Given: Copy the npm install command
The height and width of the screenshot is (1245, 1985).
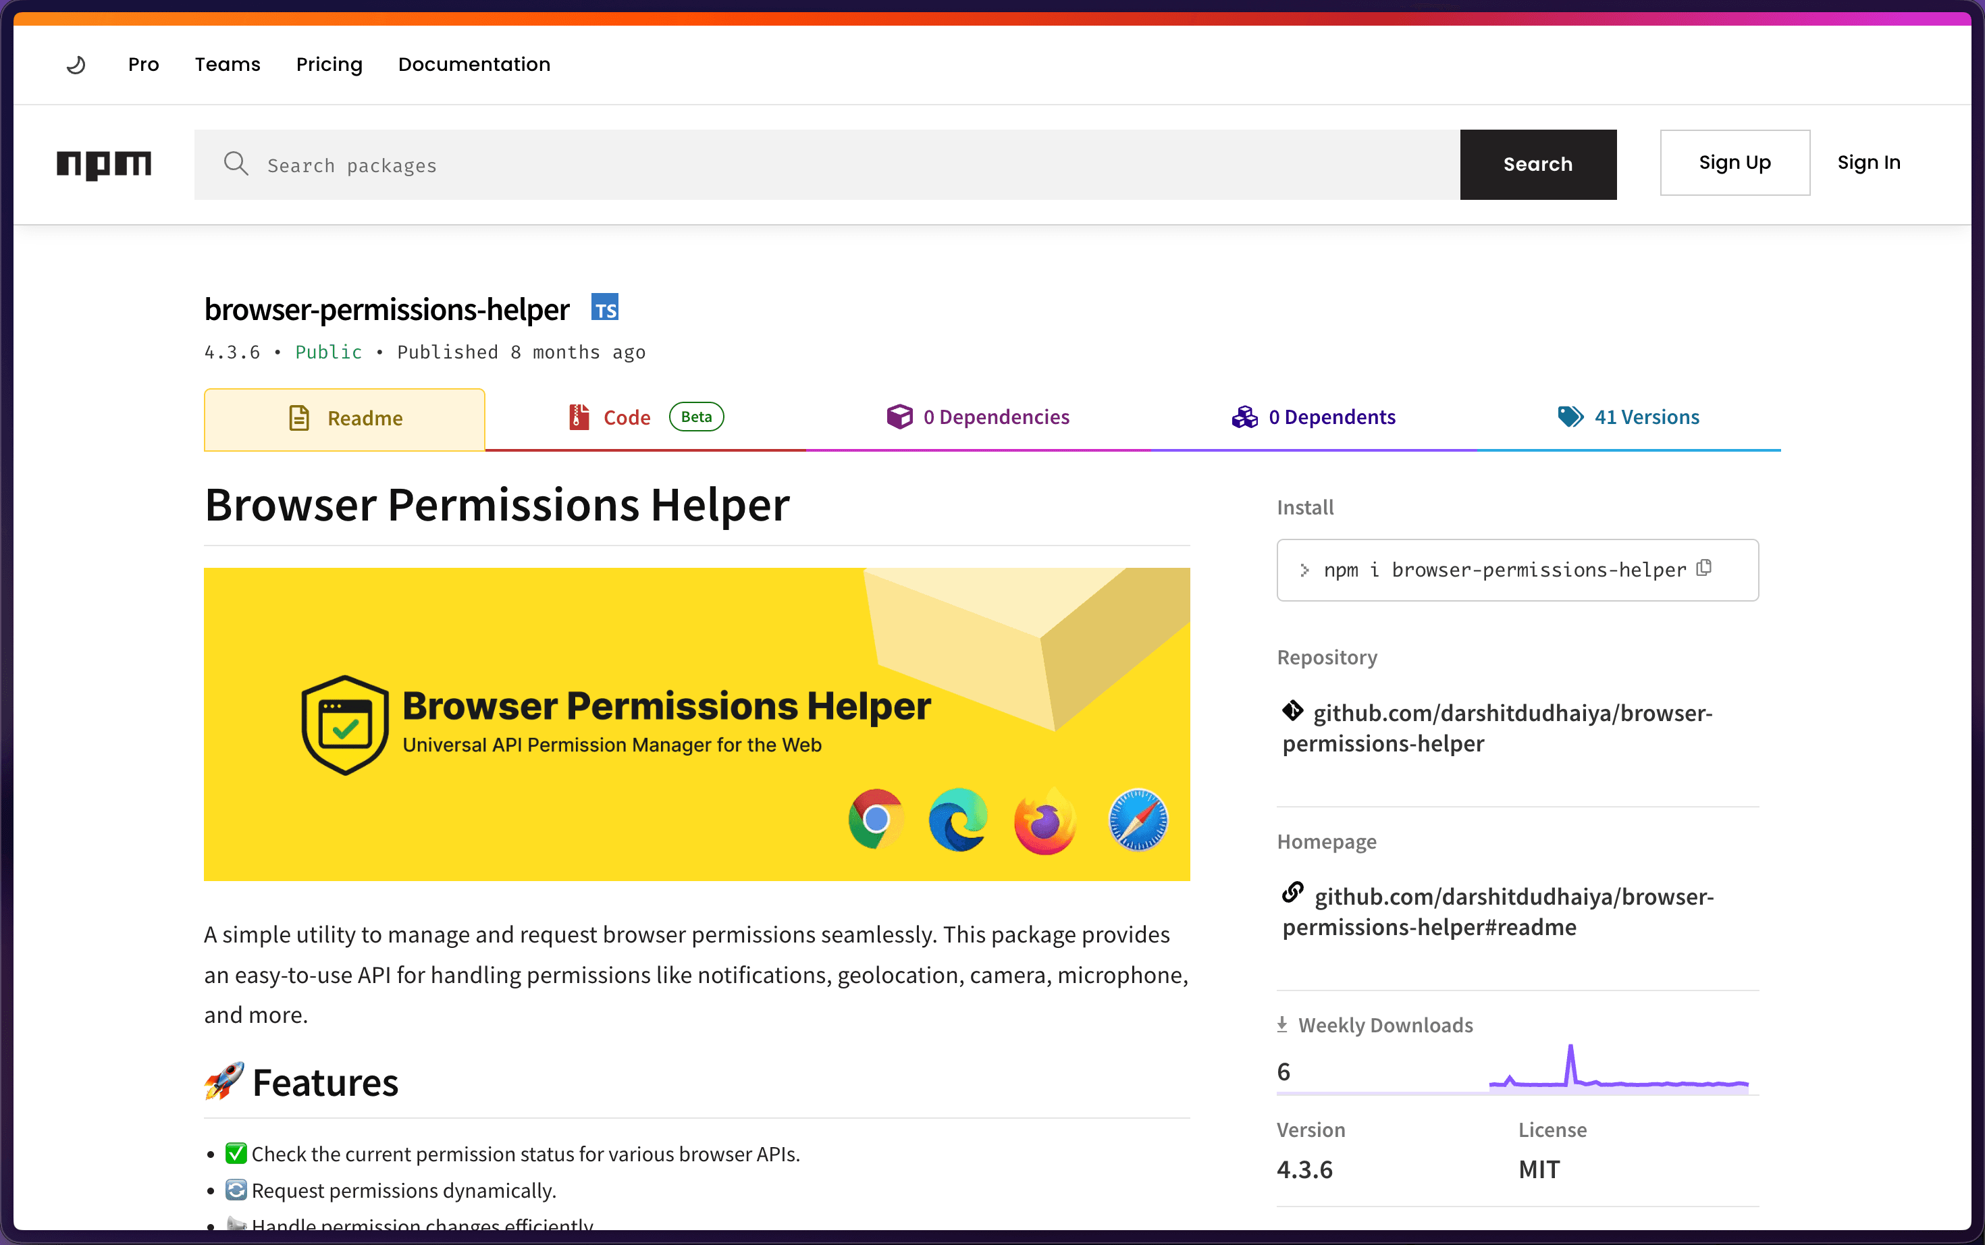Looking at the screenshot, I should tap(1704, 567).
